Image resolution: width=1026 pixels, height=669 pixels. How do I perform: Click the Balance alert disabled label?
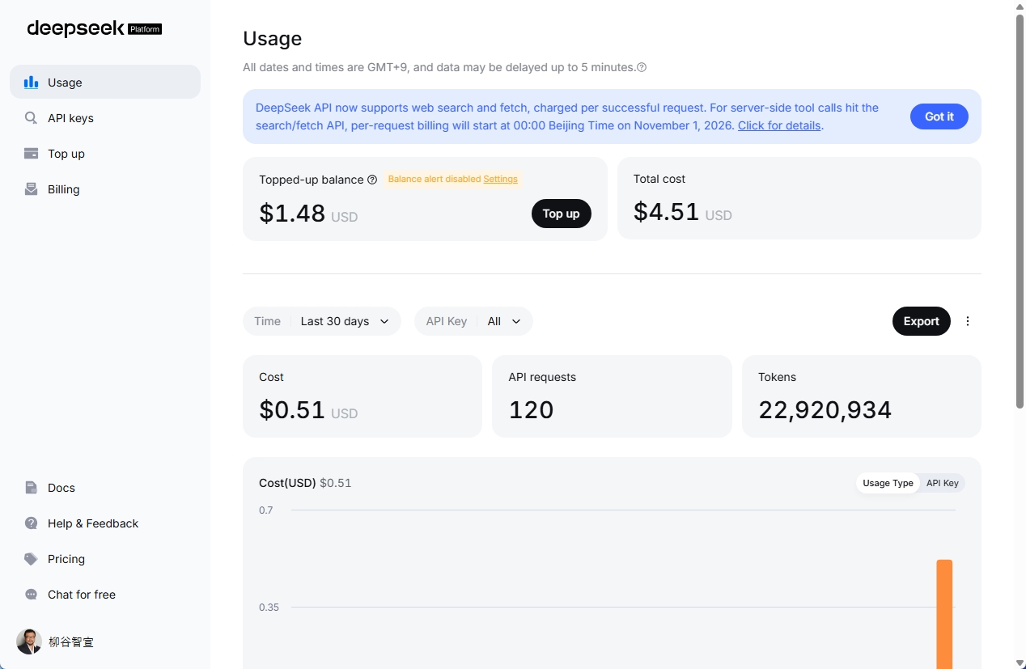coord(435,179)
